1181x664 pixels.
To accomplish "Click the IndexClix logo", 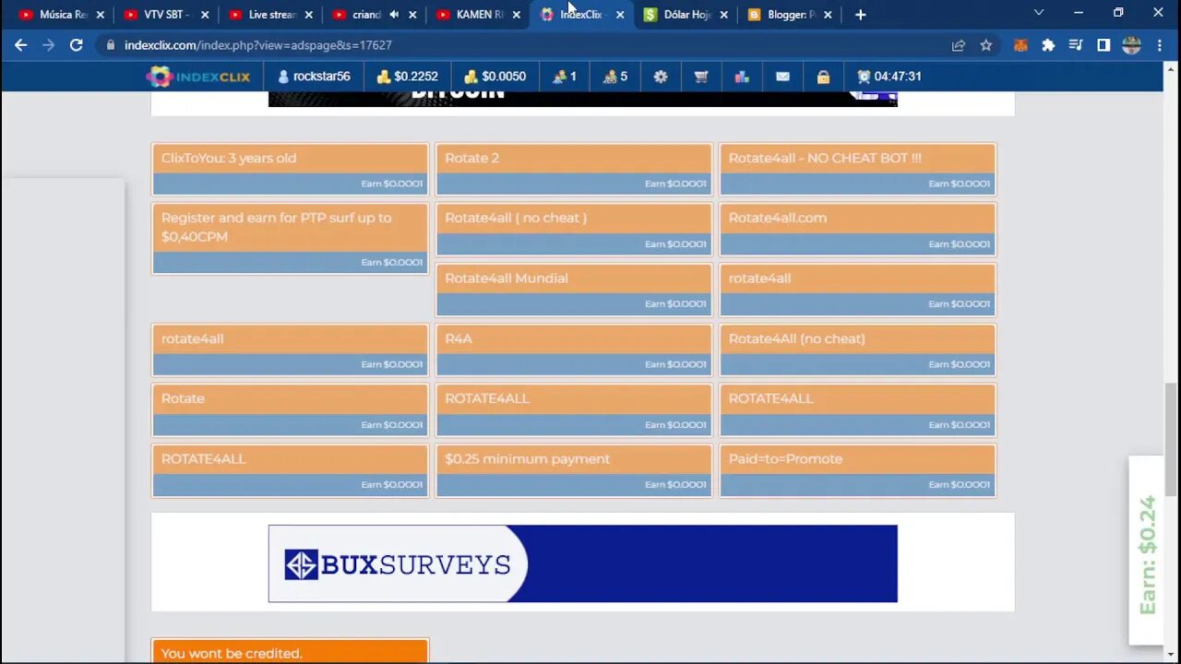I will (x=198, y=77).
